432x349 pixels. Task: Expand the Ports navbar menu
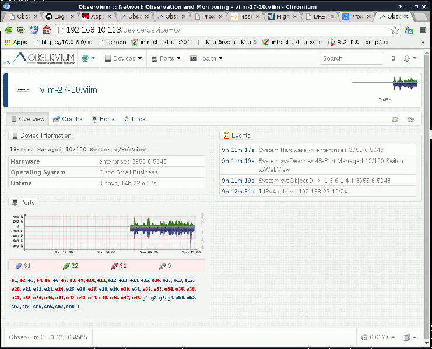[x=166, y=58]
